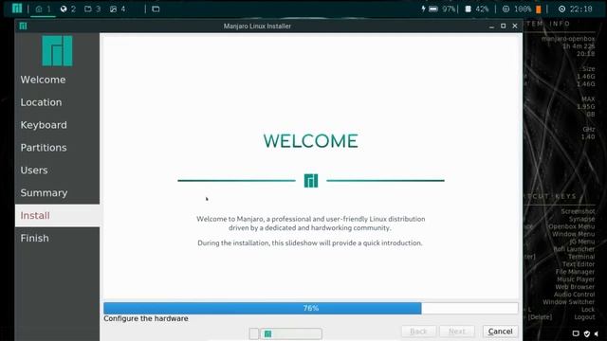Click 'Openbox Menu' in the shortcut keys list
This screenshot has width=607, height=341.
tap(571, 226)
